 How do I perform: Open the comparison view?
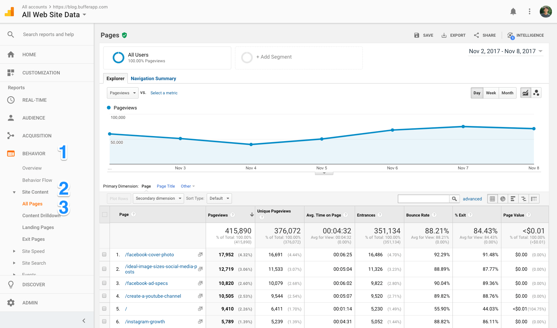click(524, 199)
